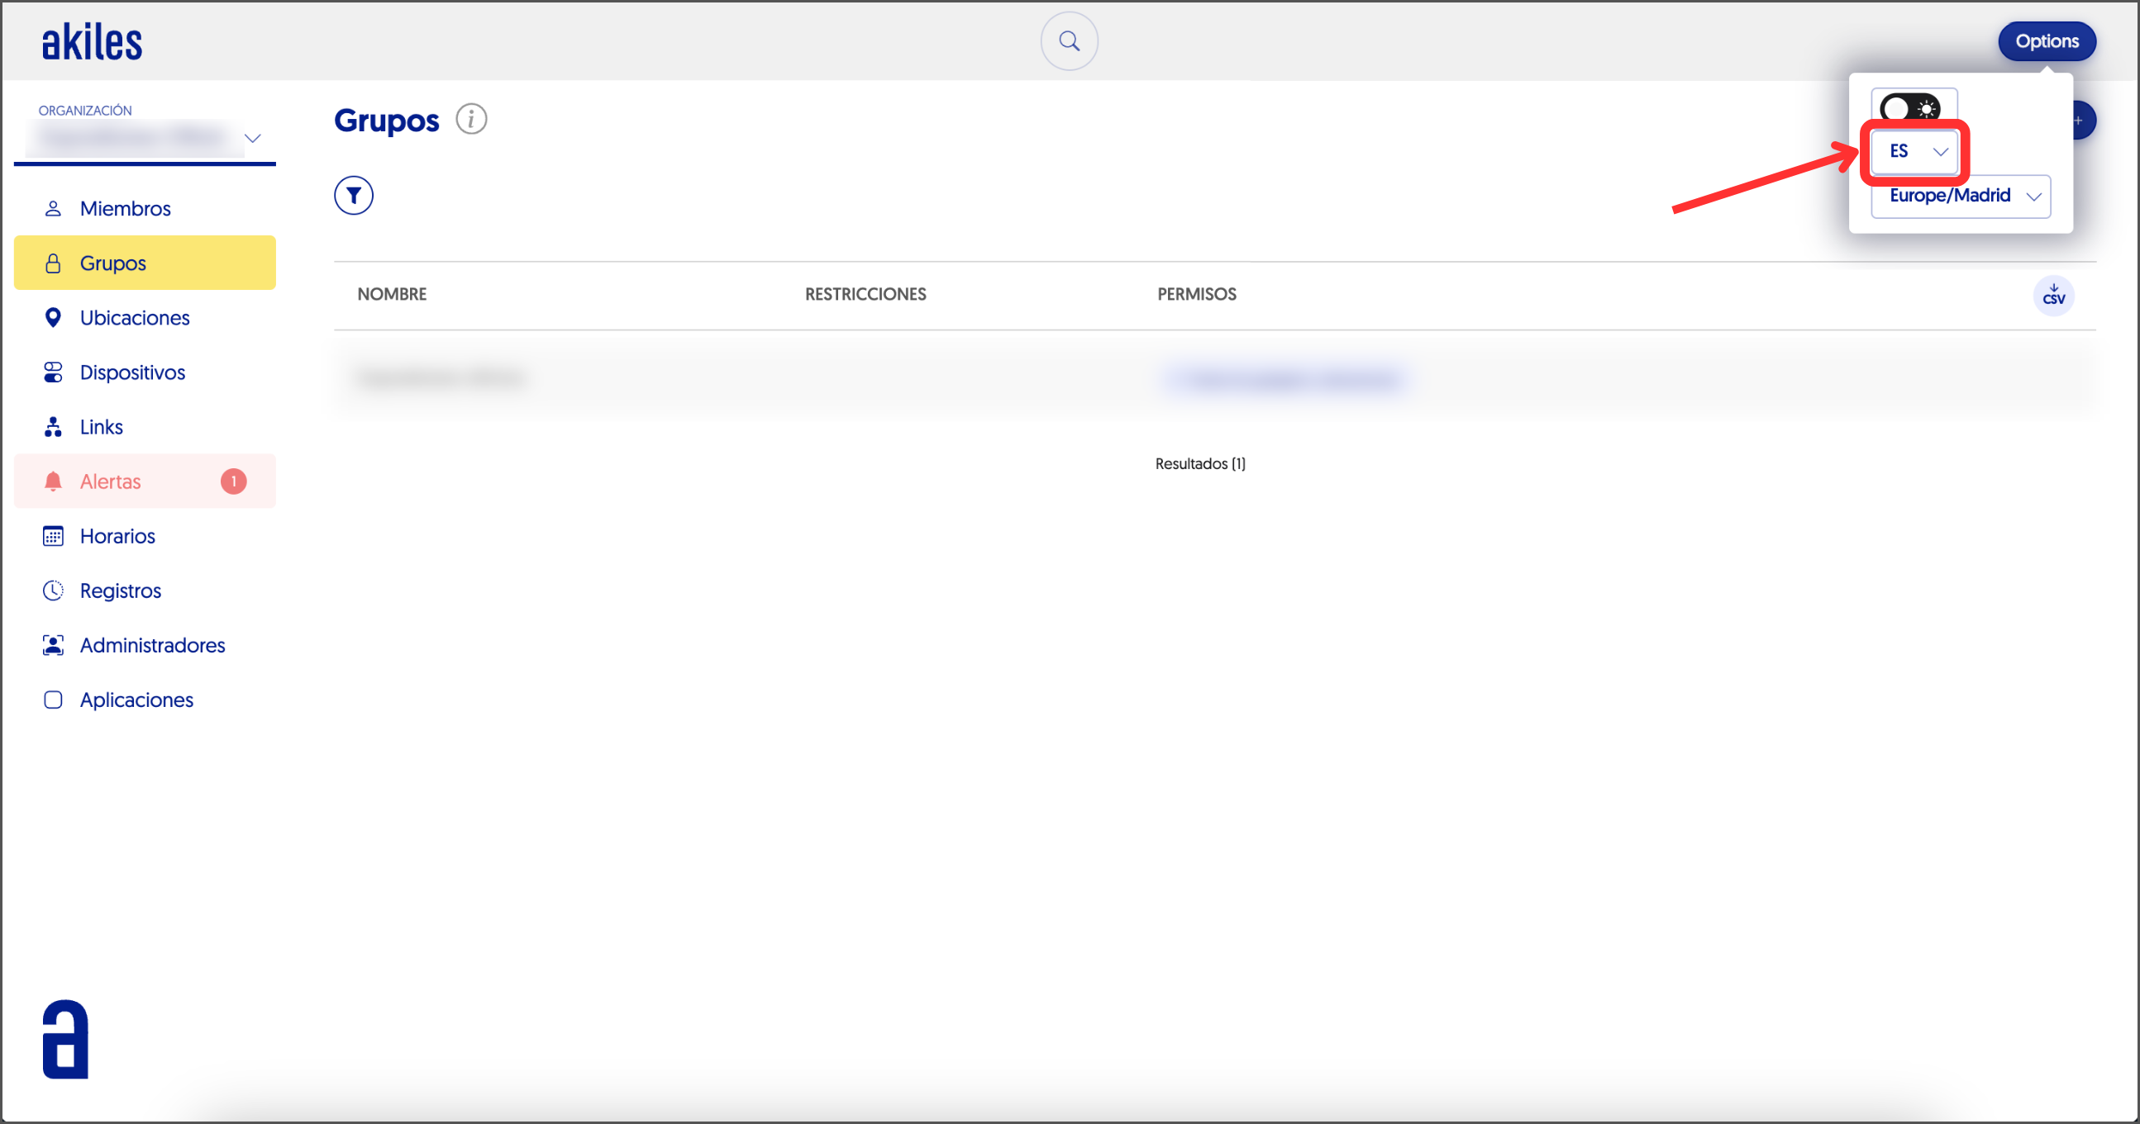Go to Miembros in the sidebar
The width and height of the screenshot is (2140, 1124).
coord(125,208)
